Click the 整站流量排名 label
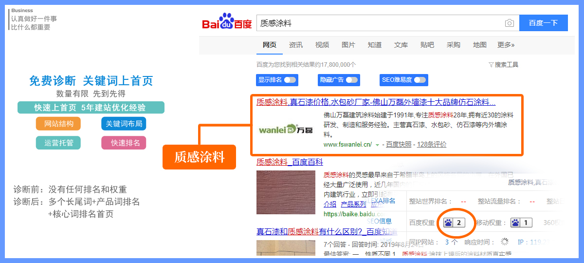The width and height of the screenshot is (584, 263). [499, 201]
